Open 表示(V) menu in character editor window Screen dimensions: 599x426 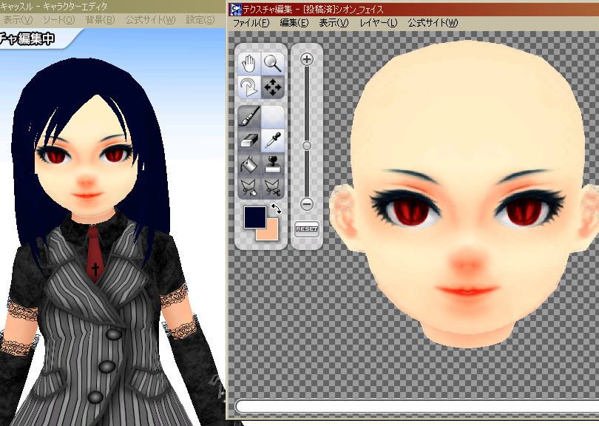pos(18,20)
